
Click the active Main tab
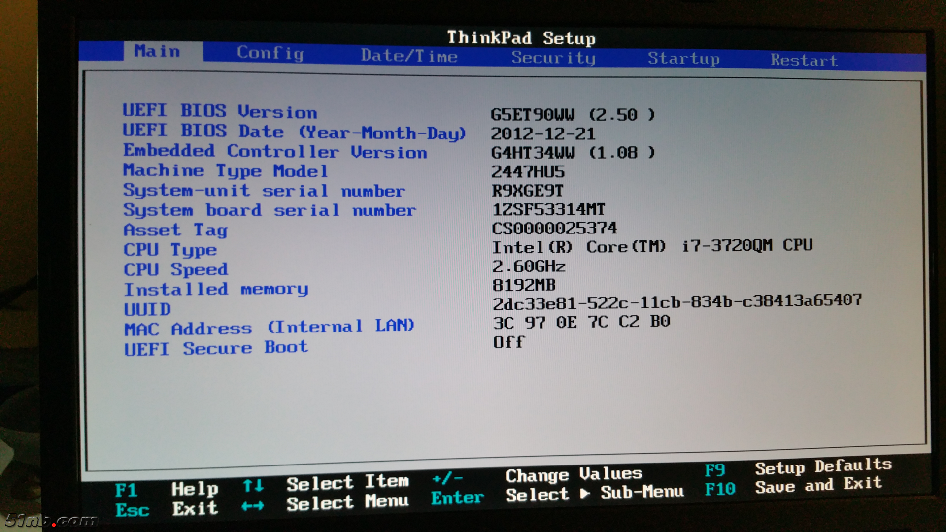click(157, 51)
